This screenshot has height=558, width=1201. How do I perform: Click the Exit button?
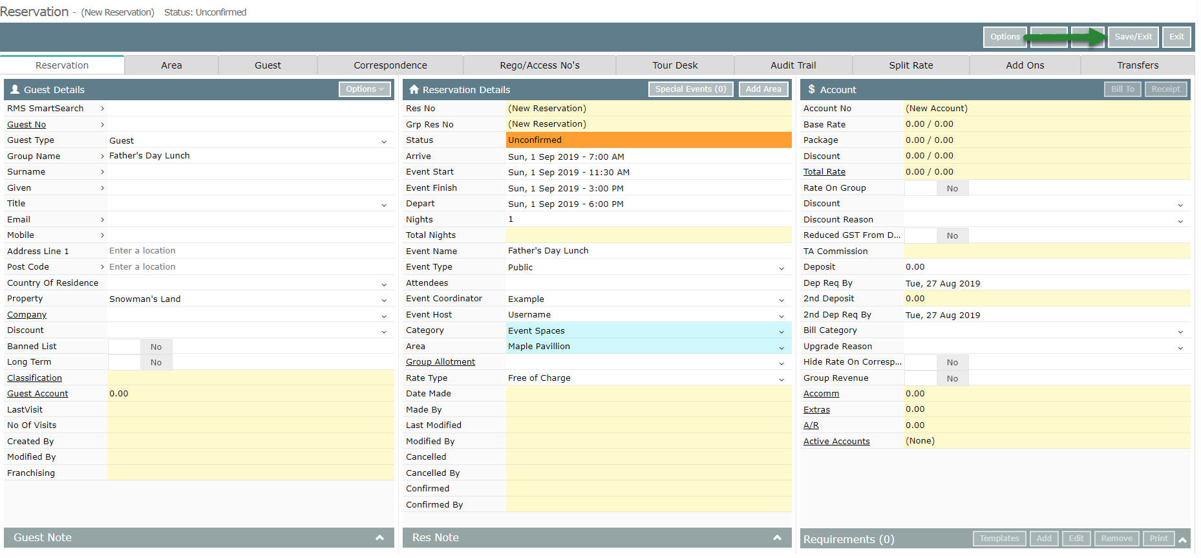(x=1176, y=37)
